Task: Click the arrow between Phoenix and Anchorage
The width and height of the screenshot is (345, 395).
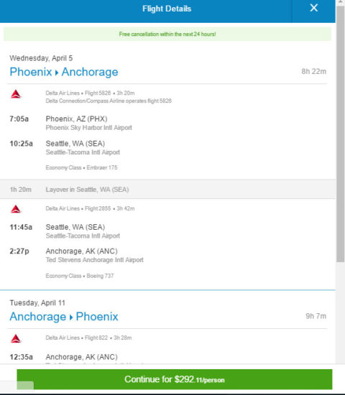Action: (x=57, y=73)
